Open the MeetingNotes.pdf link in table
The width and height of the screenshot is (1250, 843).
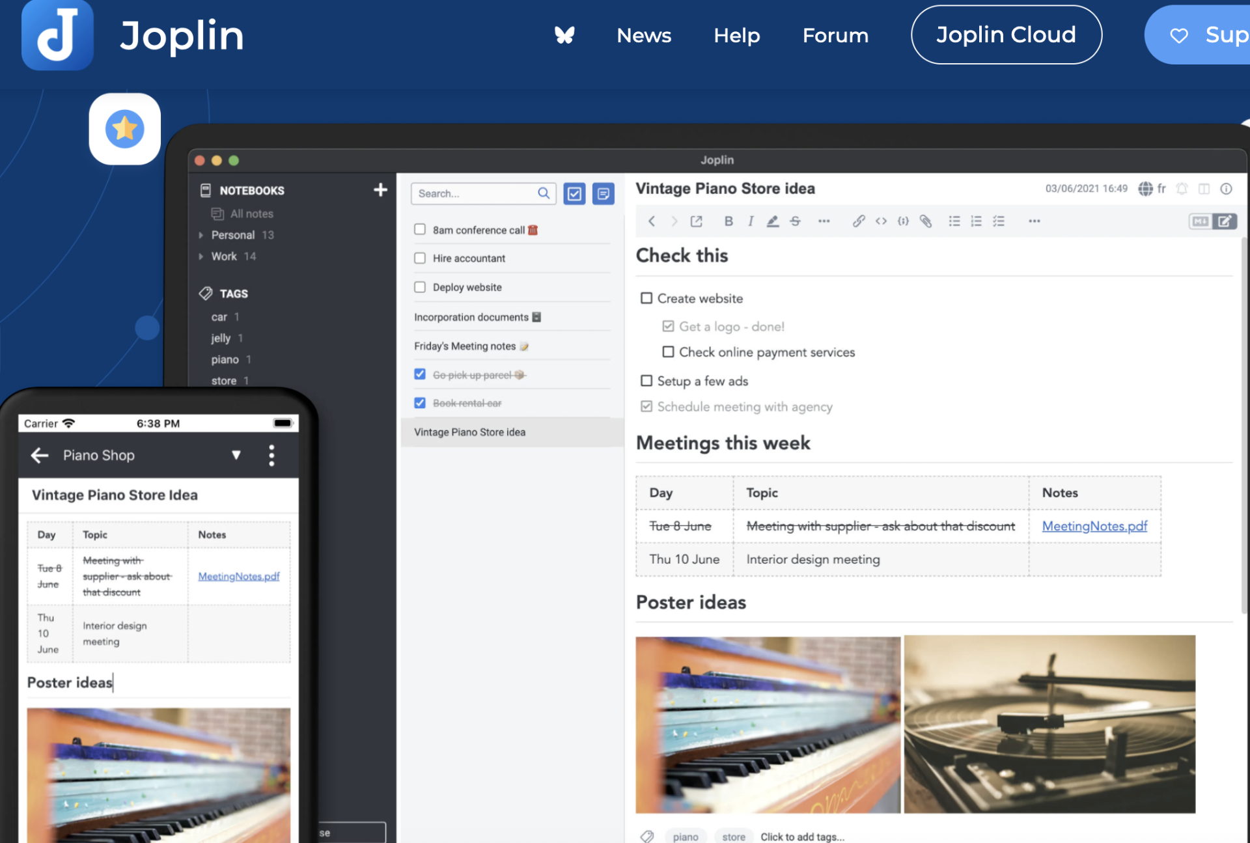[x=1094, y=526]
